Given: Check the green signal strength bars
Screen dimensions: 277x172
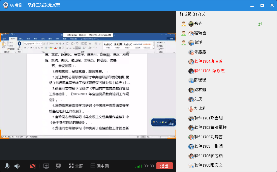Looking at the screenshot, I should point(138,166).
